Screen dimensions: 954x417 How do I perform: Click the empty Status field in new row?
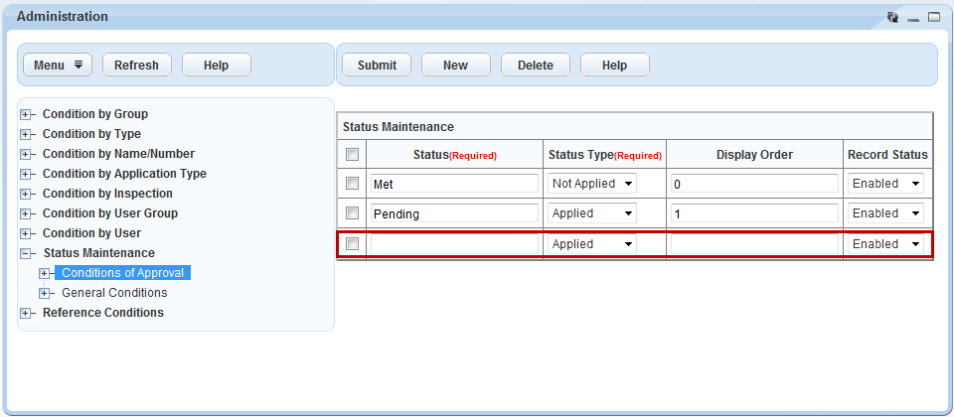(454, 244)
